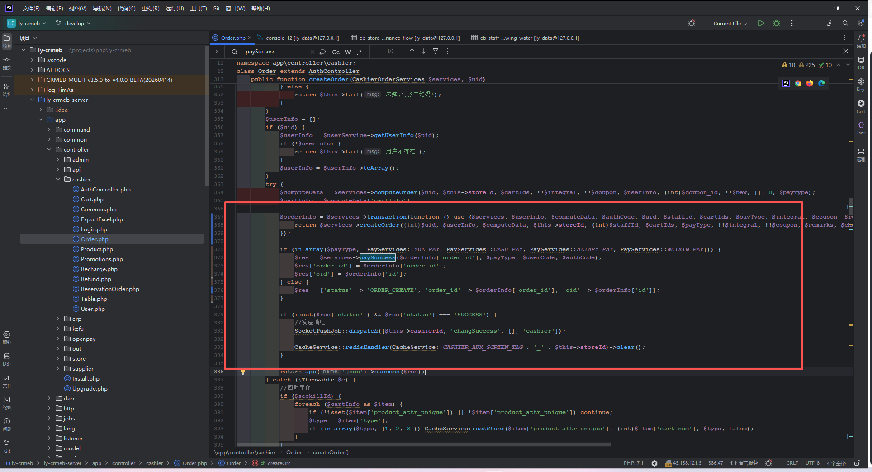Click the Debug bug icon
The width and height of the screenshot is (872, 472).
(777, 23)
